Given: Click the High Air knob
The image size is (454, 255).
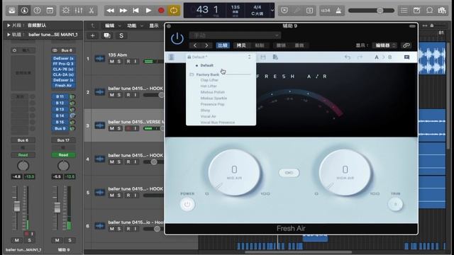Looking at the screenshot, I should pyautogui.click(x=345, y=172).
